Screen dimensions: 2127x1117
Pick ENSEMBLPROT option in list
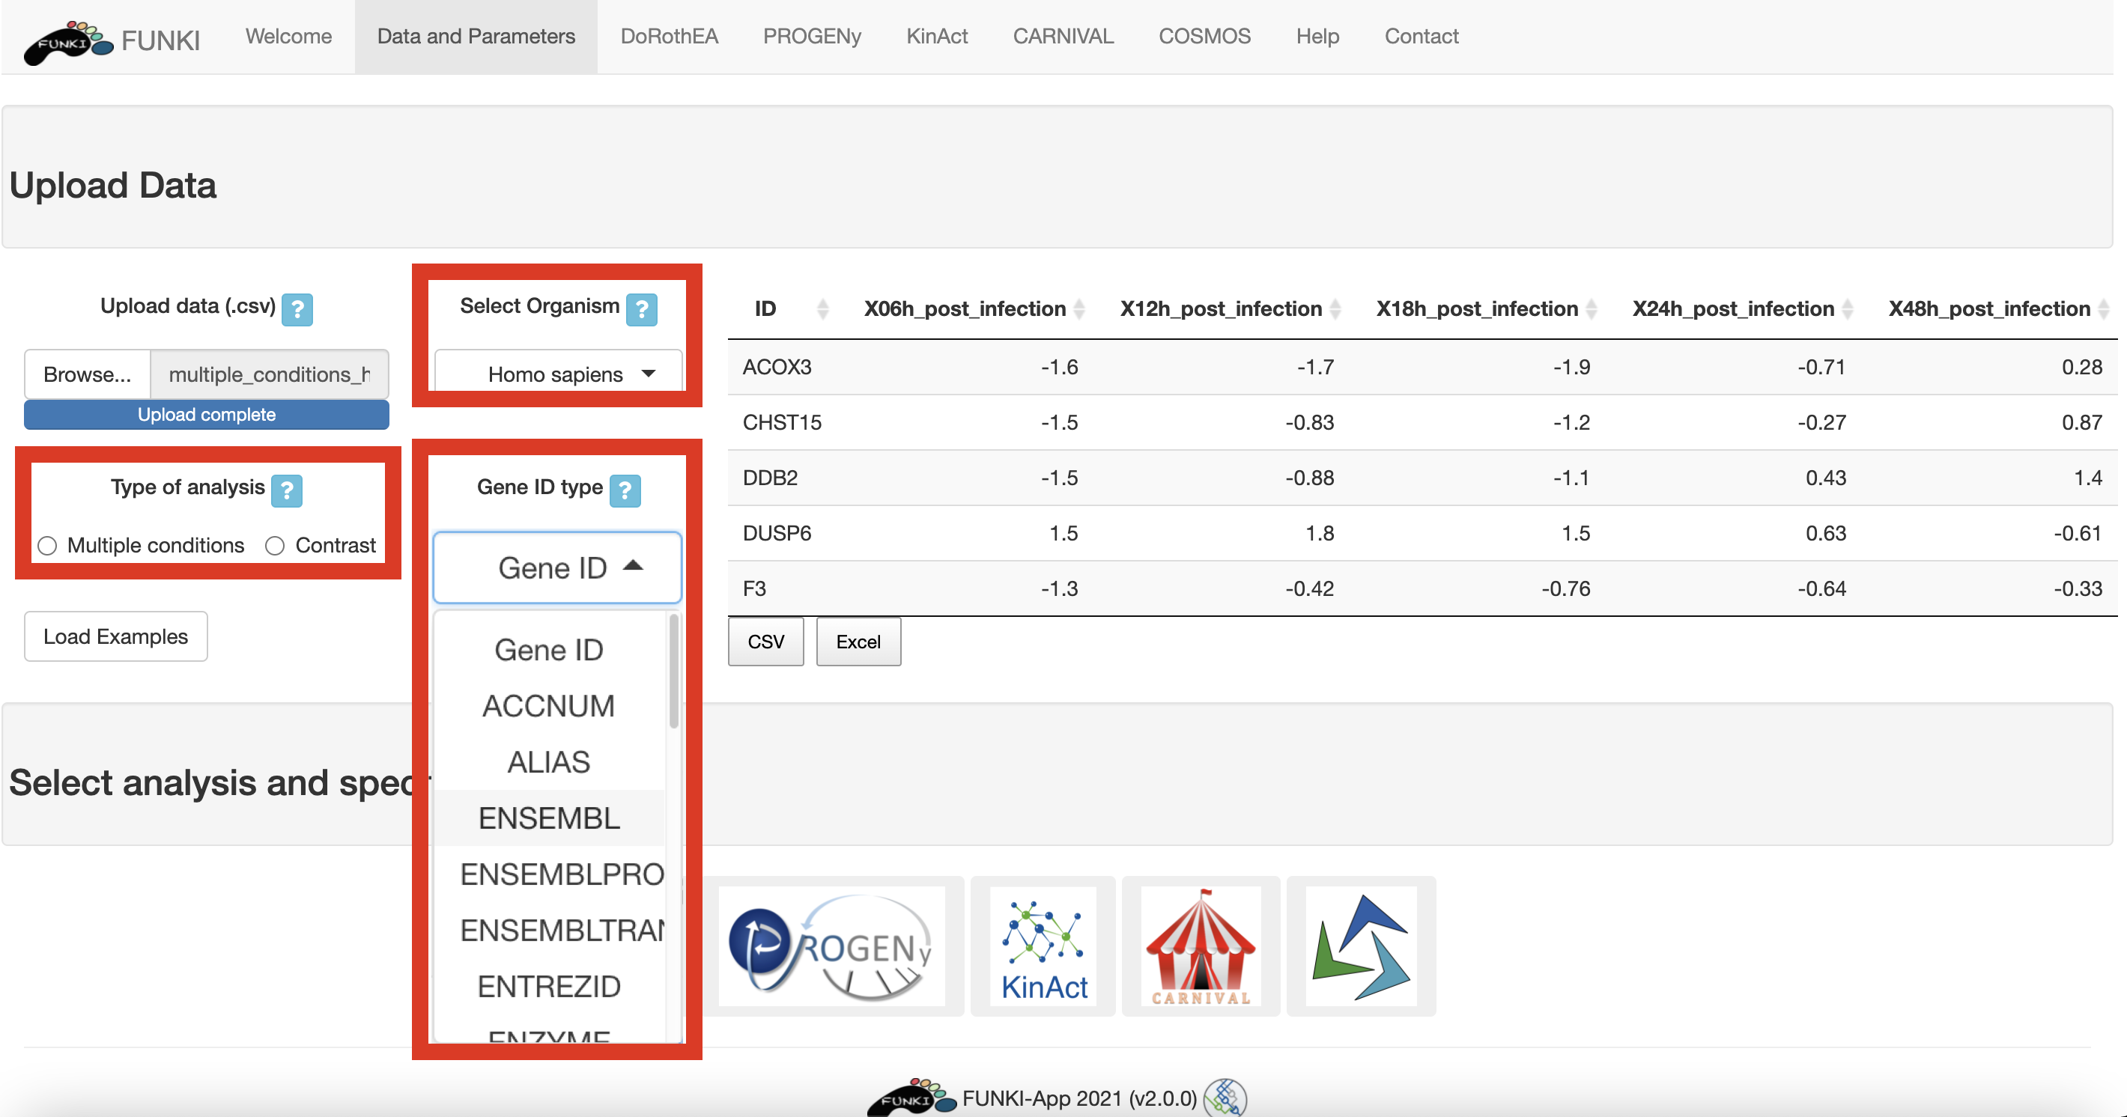point(549,875)
